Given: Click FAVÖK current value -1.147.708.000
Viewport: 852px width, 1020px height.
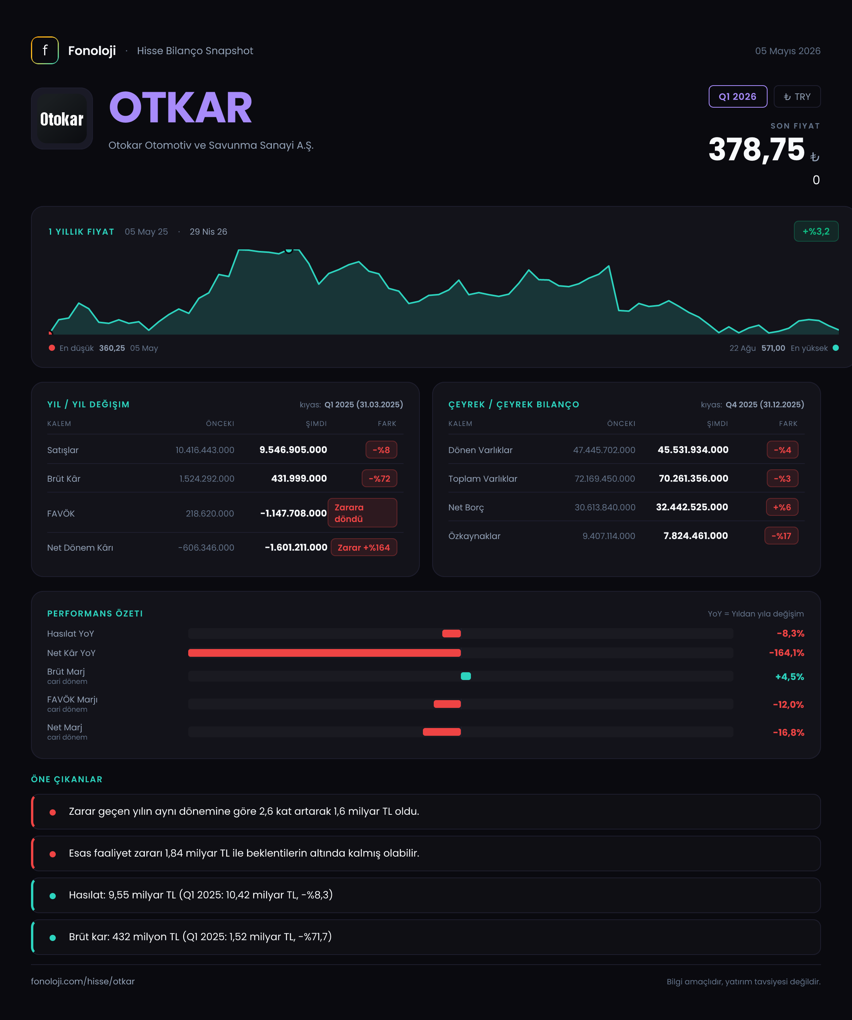Looking at the screenshot, I should [294, 513].
